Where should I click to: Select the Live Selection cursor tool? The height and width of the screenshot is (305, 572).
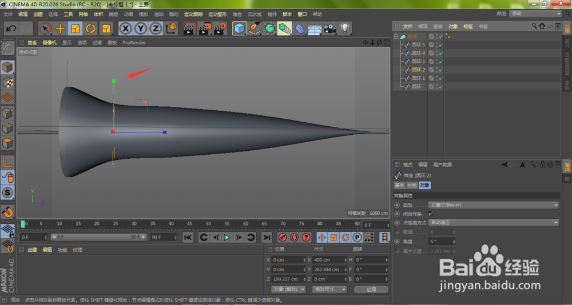tap(45, 29)
